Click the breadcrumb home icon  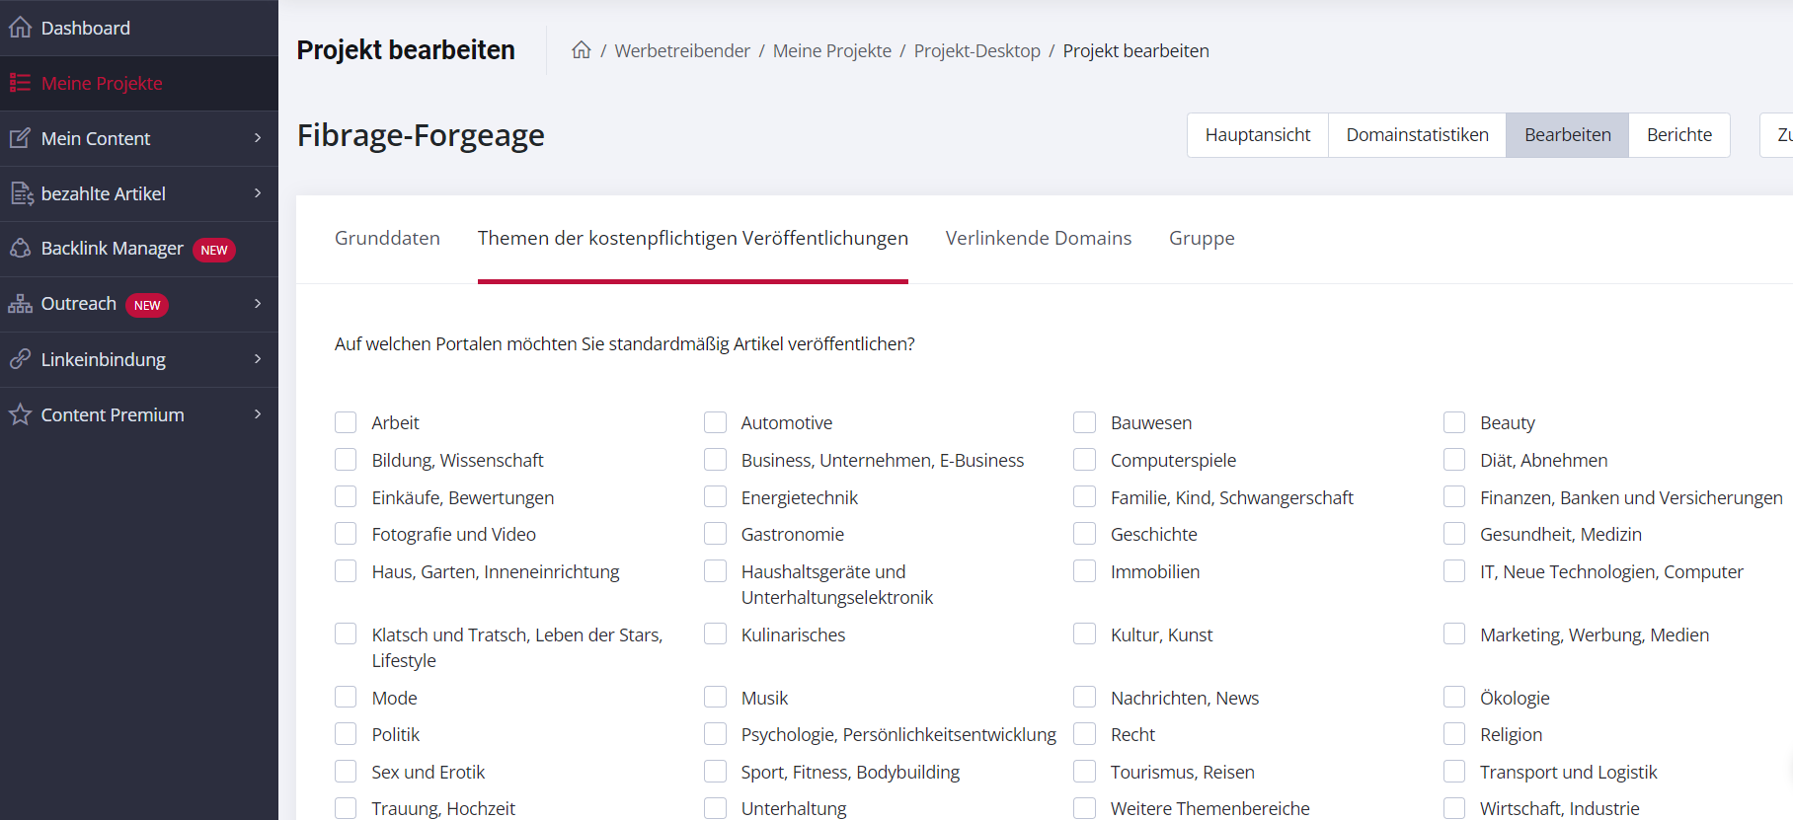[582, 50]
